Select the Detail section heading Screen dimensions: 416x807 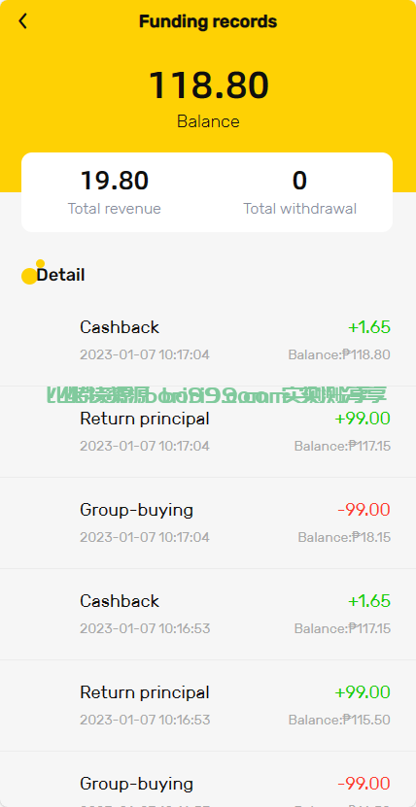[x=61, y=275]
